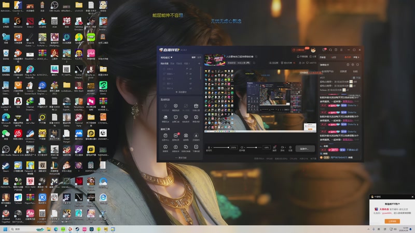The width and height of the screenshot is (415, 233).
Task: Open the Logitech G HUB shortcut
Action: click(x=6, y=104)
